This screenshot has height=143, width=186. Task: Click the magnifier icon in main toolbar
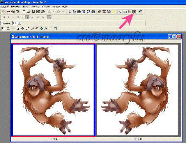[120, 12]
